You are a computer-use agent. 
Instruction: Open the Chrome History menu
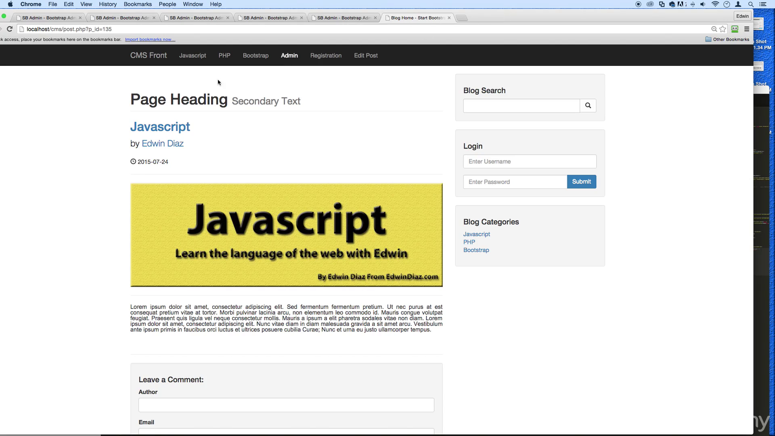(x=108, y=4)
